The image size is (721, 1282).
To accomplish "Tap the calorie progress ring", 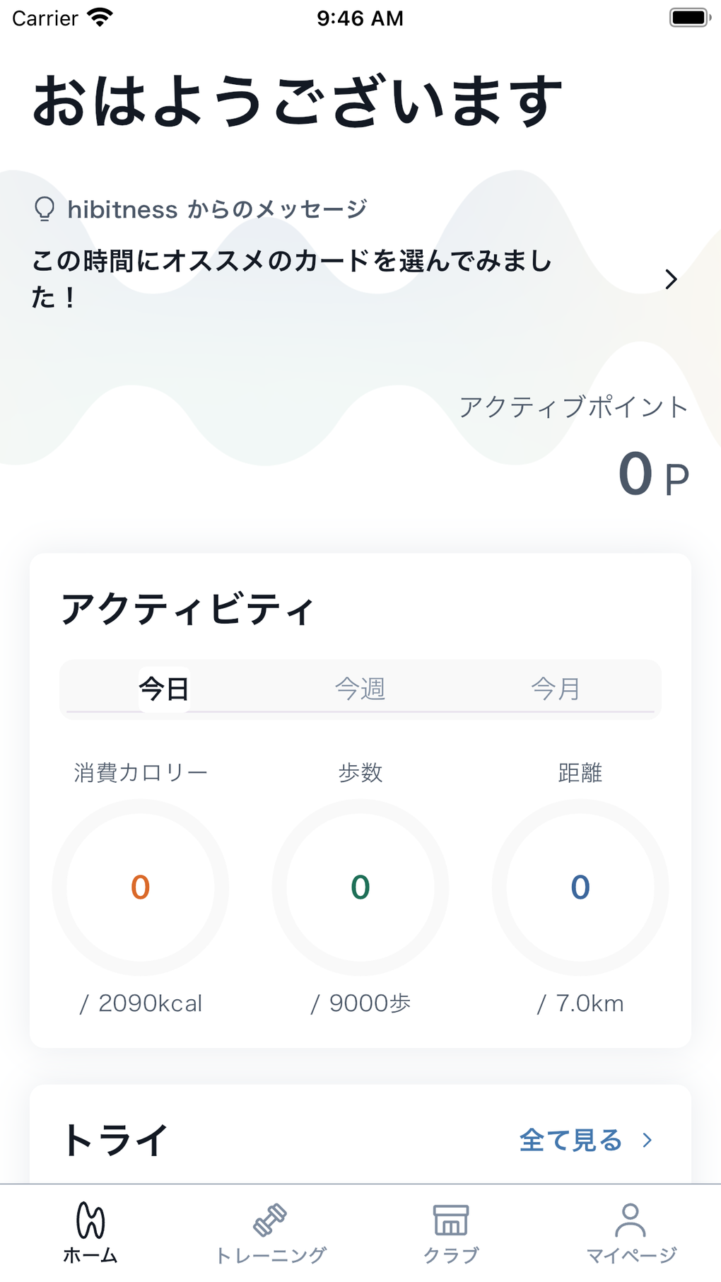I will (x=140, y=887).
